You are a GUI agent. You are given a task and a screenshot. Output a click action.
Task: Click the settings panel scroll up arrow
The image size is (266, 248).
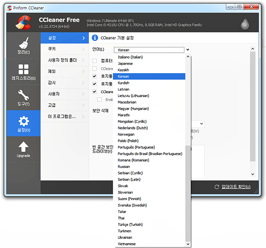tap(253, 49)
